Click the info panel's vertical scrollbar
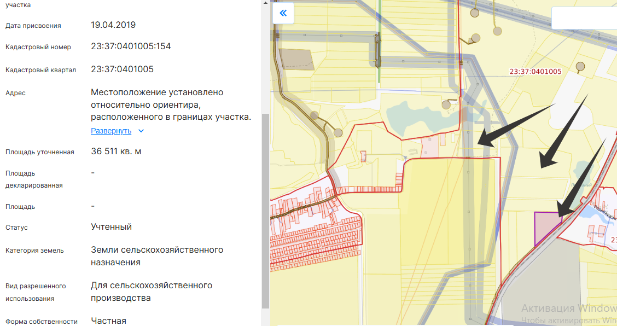 pyautogui.click(x=265, y=208)
